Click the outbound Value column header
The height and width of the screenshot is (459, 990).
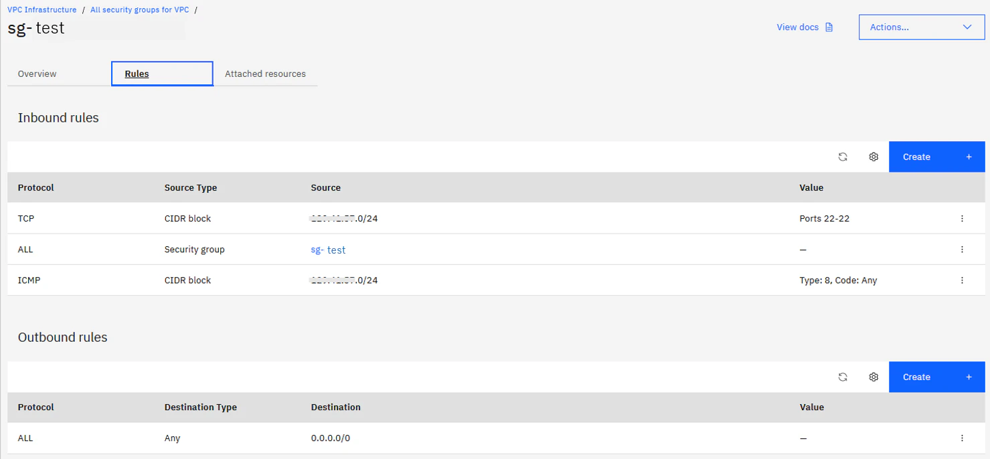811,407
